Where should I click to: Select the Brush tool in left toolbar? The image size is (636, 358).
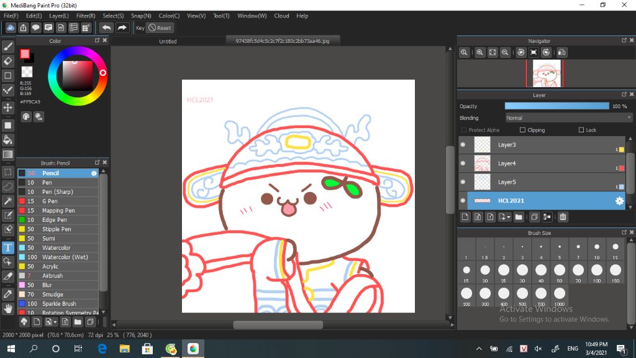pos(7,47)
